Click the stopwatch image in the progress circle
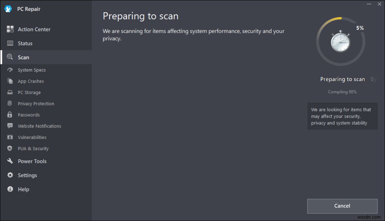Image resolution: width=385 pixels, height=221 pixels. [340, 41]
